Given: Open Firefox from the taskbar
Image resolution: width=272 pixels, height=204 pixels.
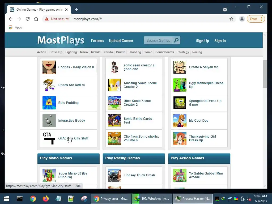Looking at the screenshot, I should tap(46, 199).
